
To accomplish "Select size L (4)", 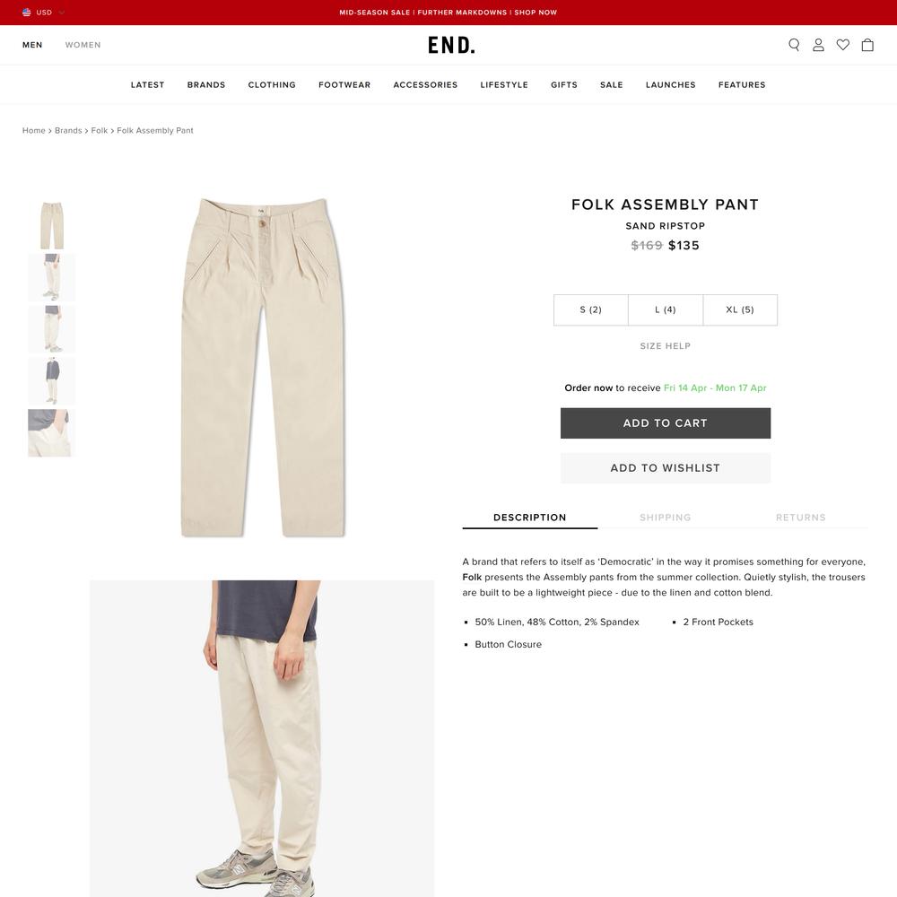I will (666, 310).
